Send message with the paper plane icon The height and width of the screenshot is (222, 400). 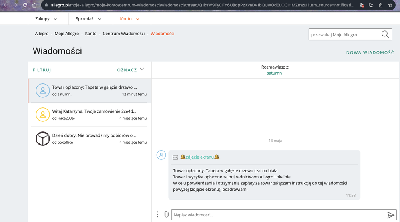pyautogui.click(x=390, y=215)
